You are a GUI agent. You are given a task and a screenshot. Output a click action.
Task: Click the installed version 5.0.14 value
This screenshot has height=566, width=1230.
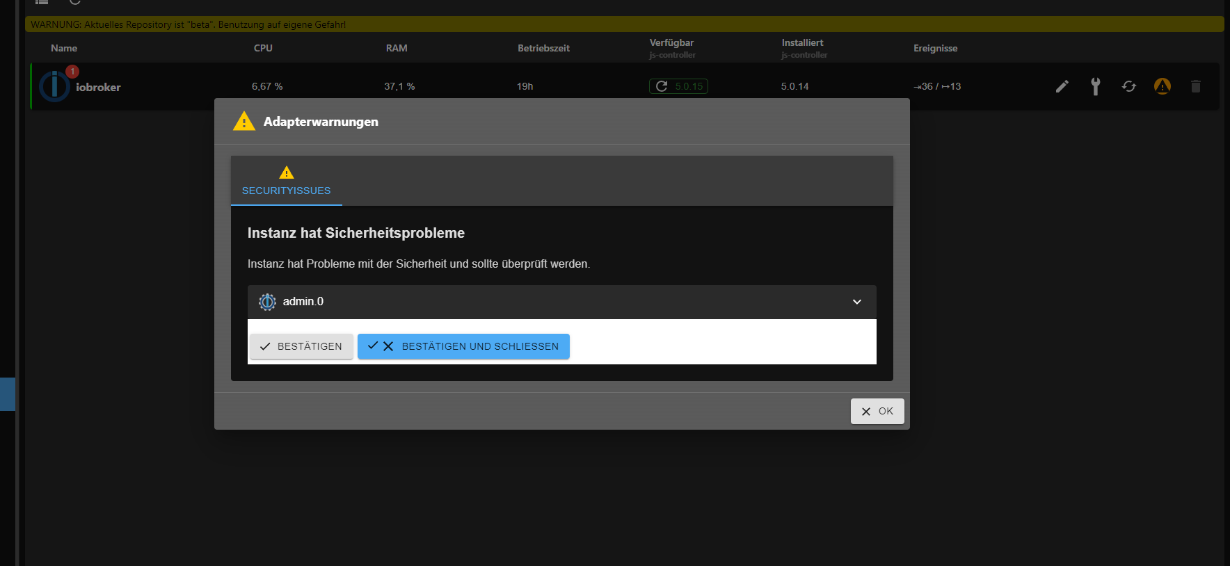(794, 86)
